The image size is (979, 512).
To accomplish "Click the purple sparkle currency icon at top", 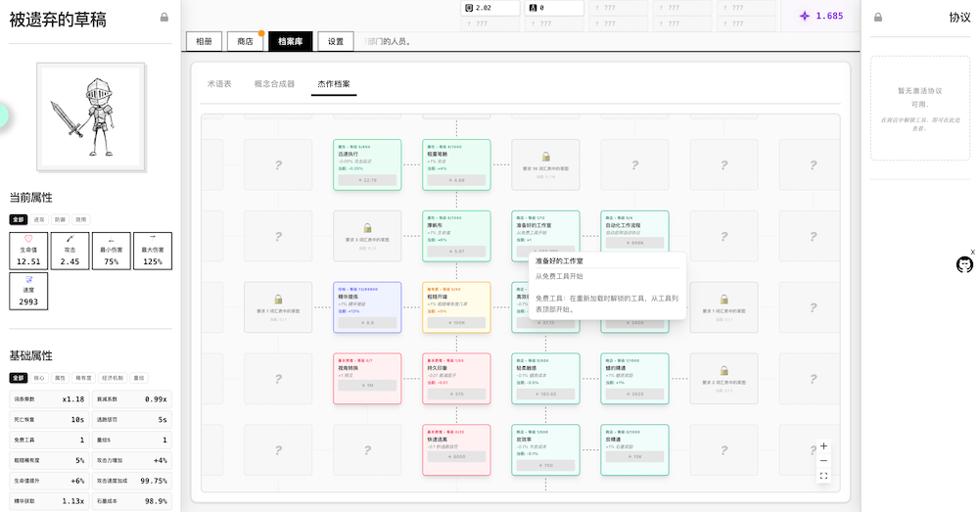I will (805, 16).
